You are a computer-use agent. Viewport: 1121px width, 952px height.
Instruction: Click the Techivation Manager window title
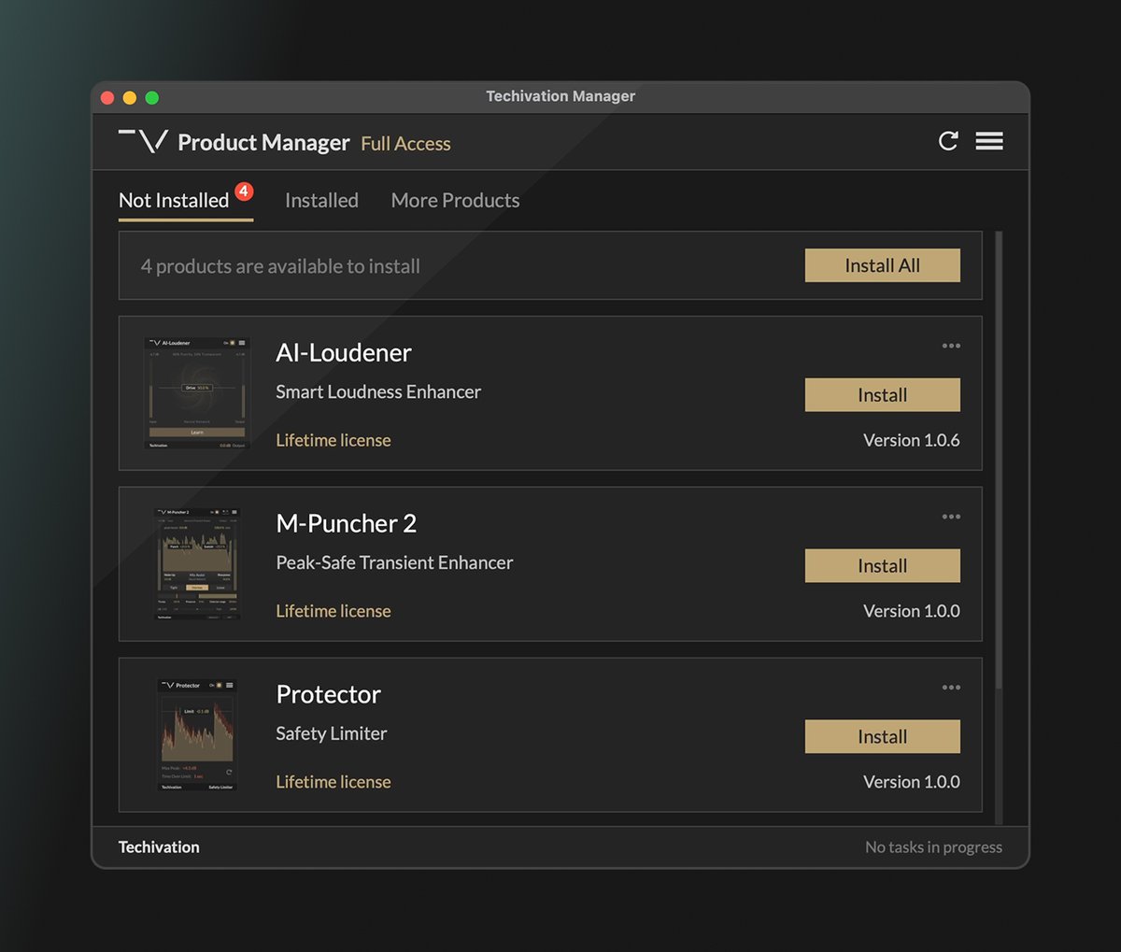[x=560, y=96]
